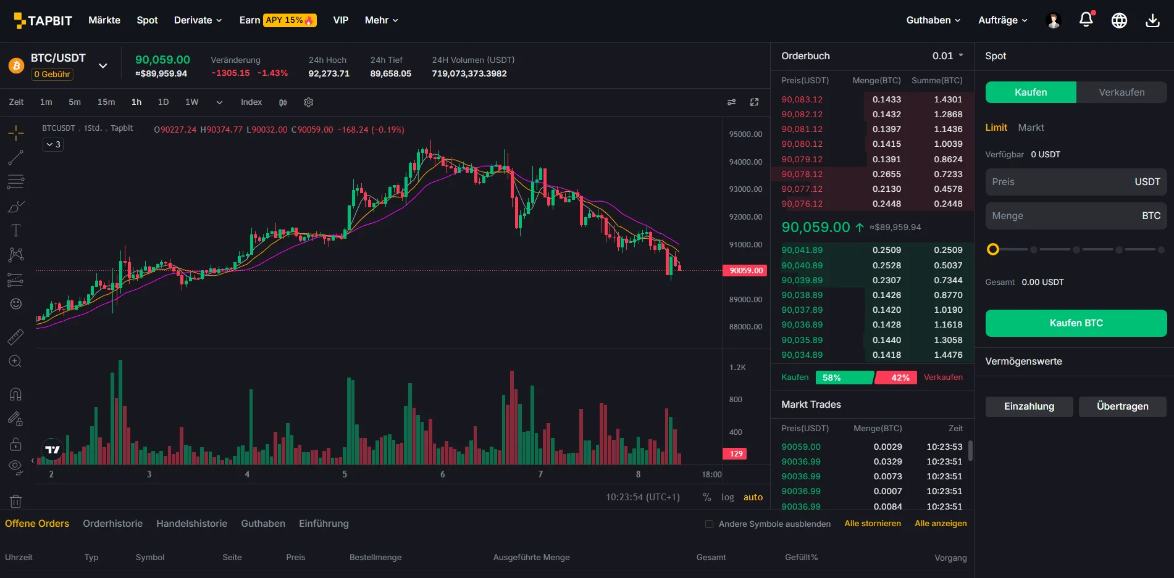
Task: Open the Spot menu item
Action: coord(147,20)
